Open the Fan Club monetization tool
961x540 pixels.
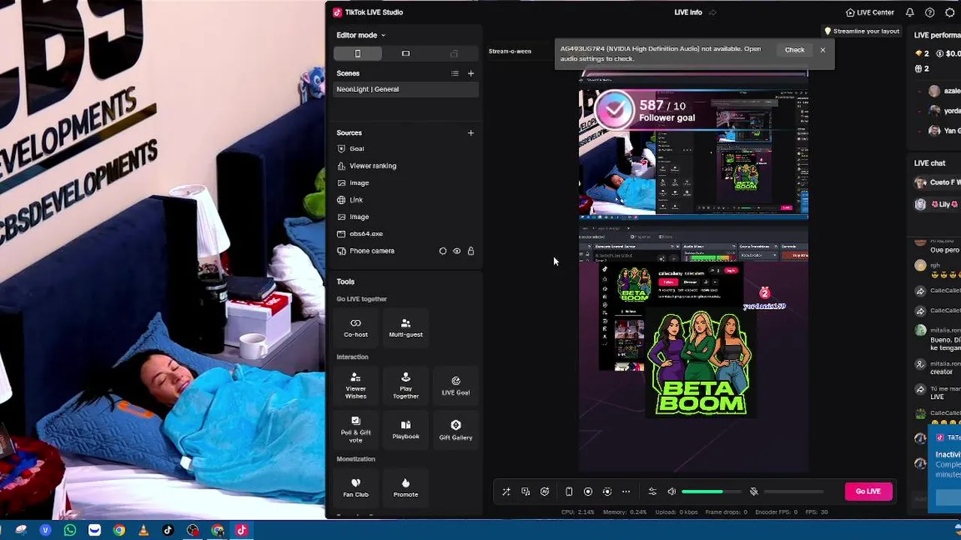(x=356, y=487)
